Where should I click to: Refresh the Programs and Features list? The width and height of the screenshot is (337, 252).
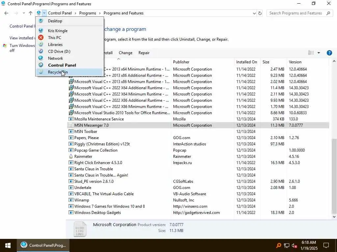click(x=260, y=13)
